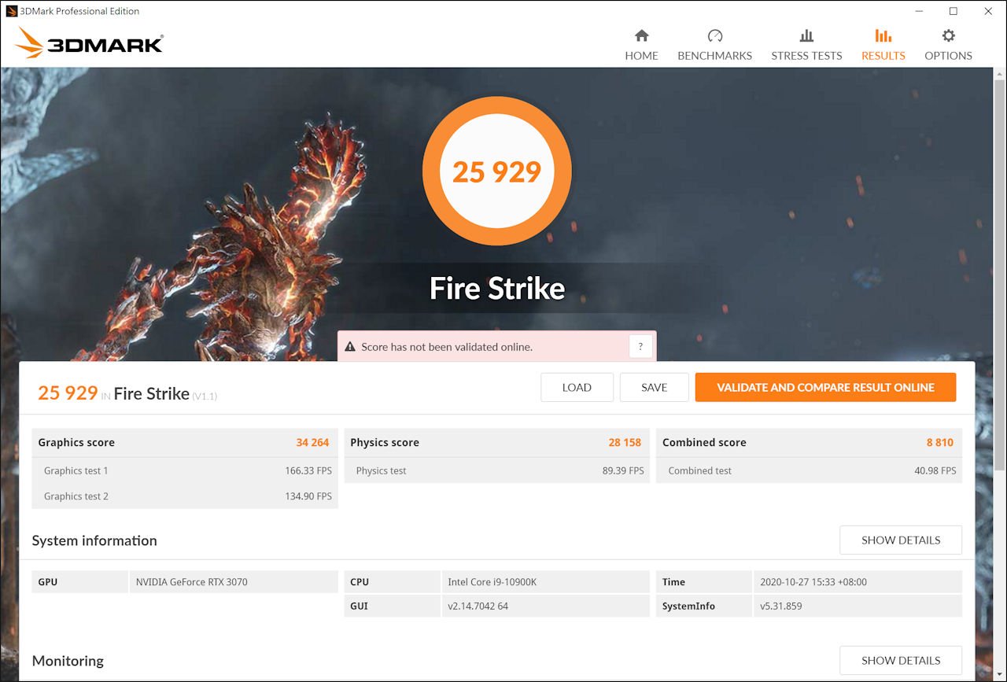Click the 3DMark logo

(x=89, y=43)
